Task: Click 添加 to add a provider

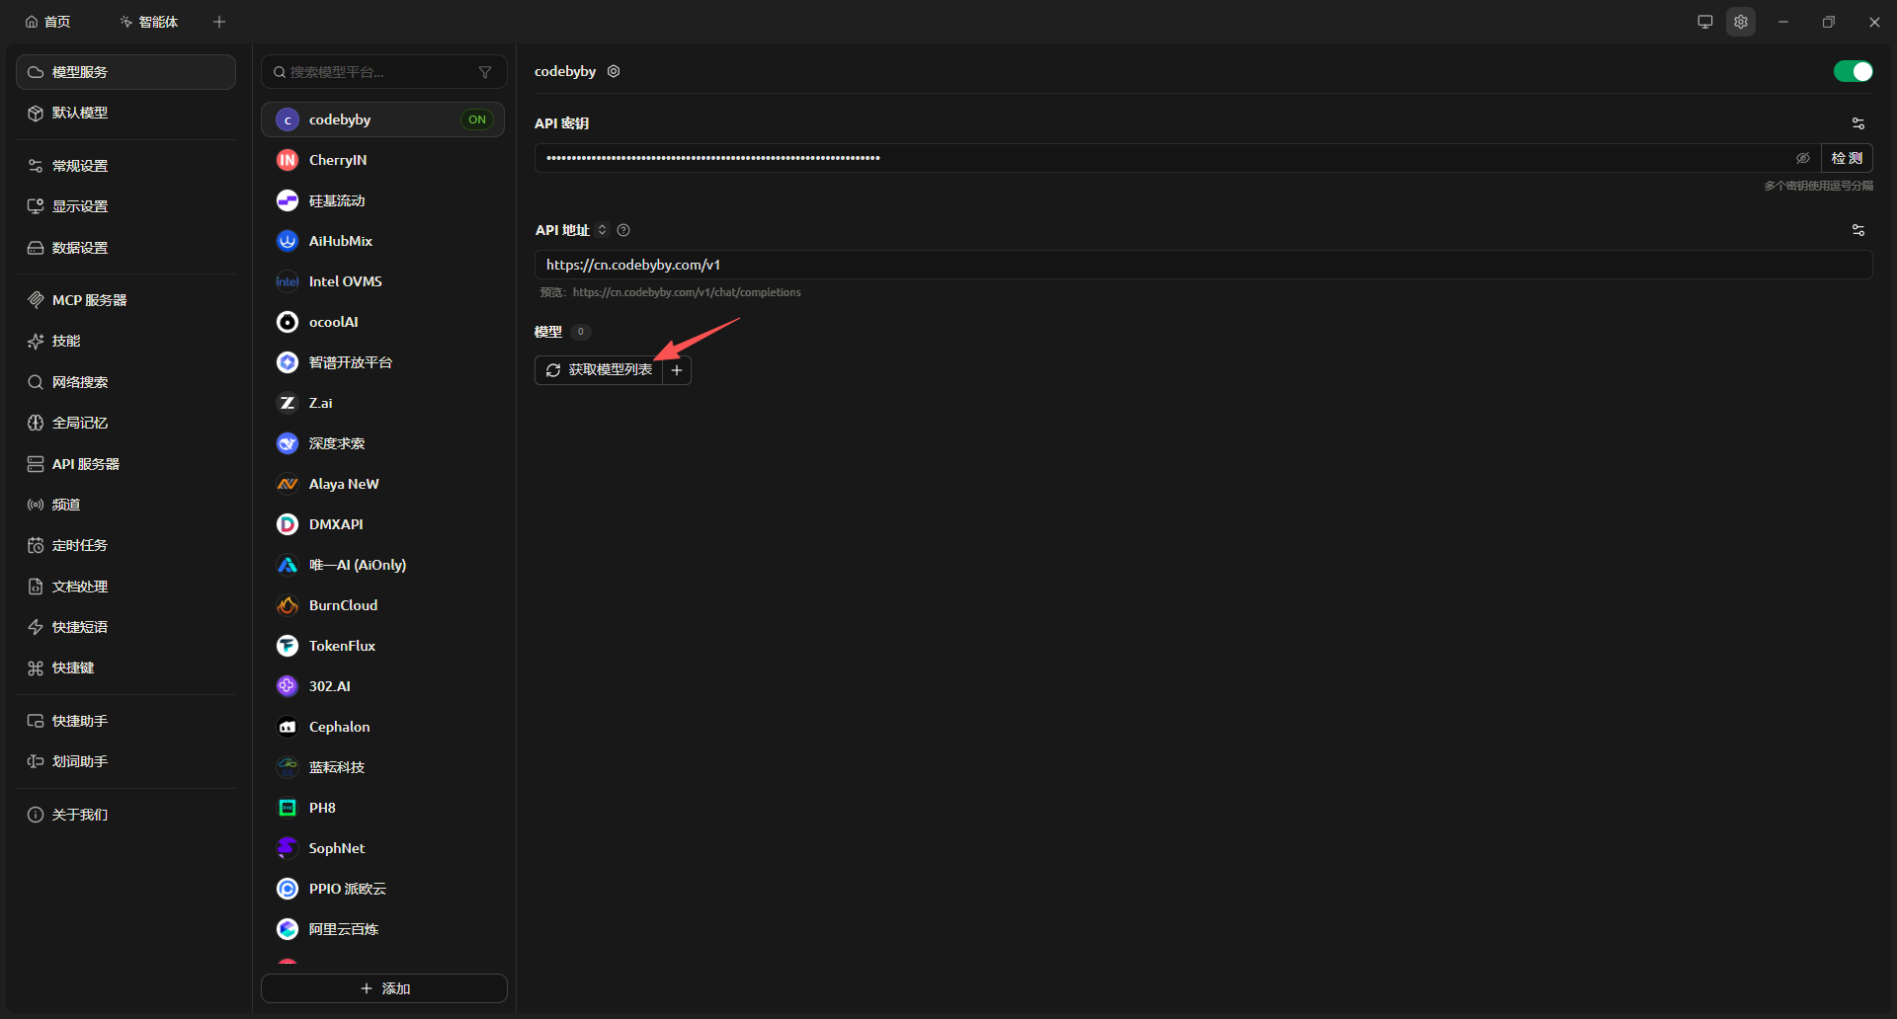Action: coord(384,988)
